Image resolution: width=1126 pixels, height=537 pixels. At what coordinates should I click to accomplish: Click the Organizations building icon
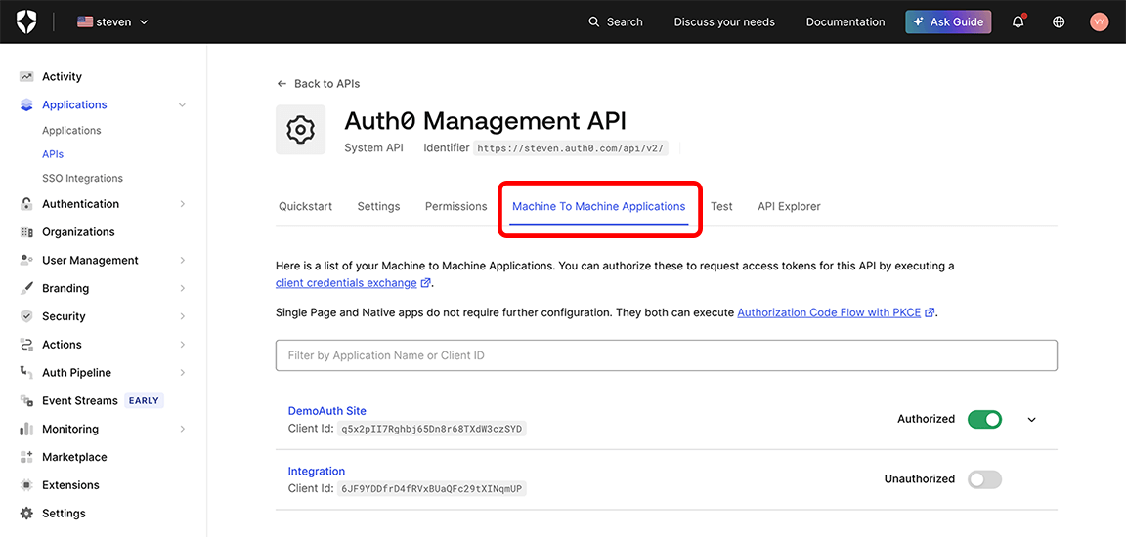pos(26,232)
